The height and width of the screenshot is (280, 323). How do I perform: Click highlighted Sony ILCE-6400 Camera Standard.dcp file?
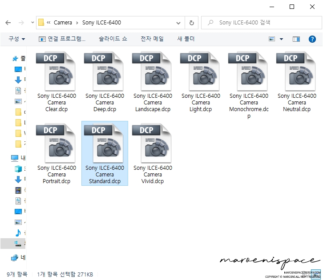(x=105, y=153)
